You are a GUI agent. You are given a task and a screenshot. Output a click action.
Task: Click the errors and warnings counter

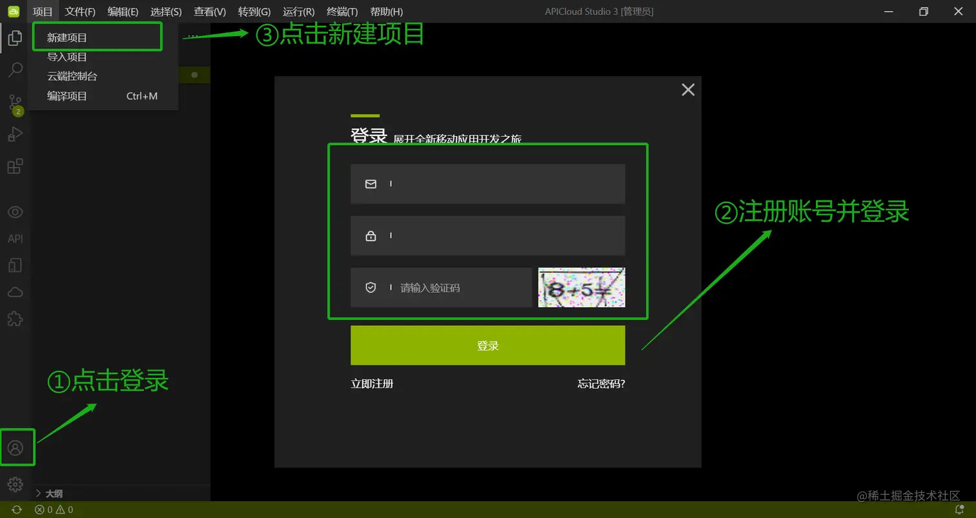(x=55, y=510)
